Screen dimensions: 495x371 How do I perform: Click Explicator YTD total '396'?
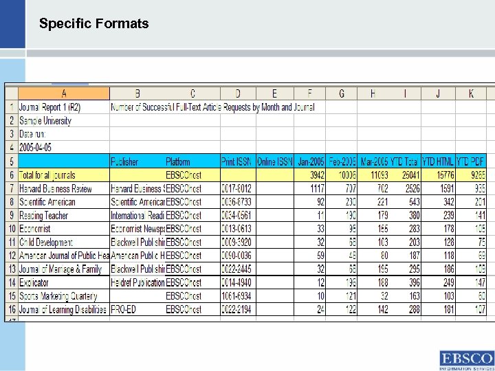(405, 282)
